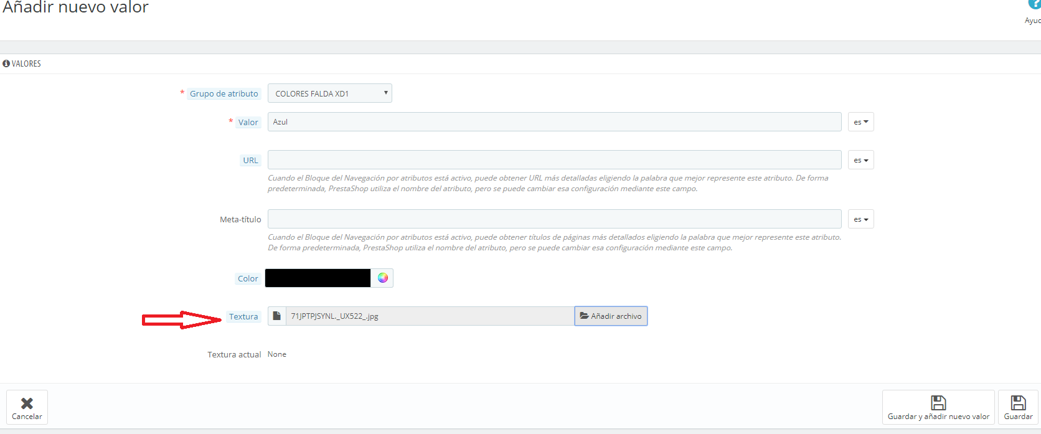Click the Textura label

click(x=243, y=317)
